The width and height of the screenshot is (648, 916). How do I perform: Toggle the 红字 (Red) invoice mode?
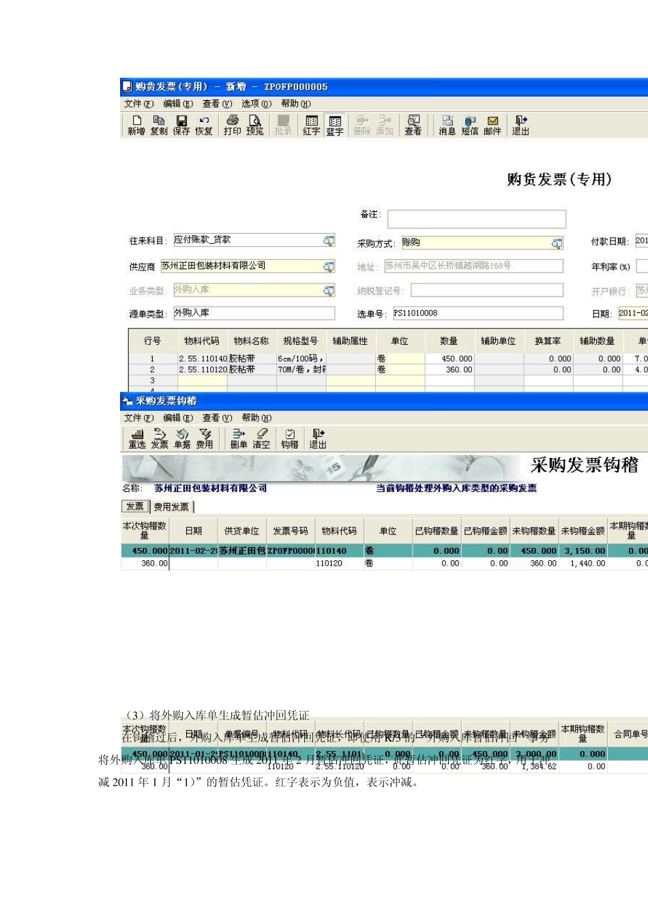pos(312,125)
